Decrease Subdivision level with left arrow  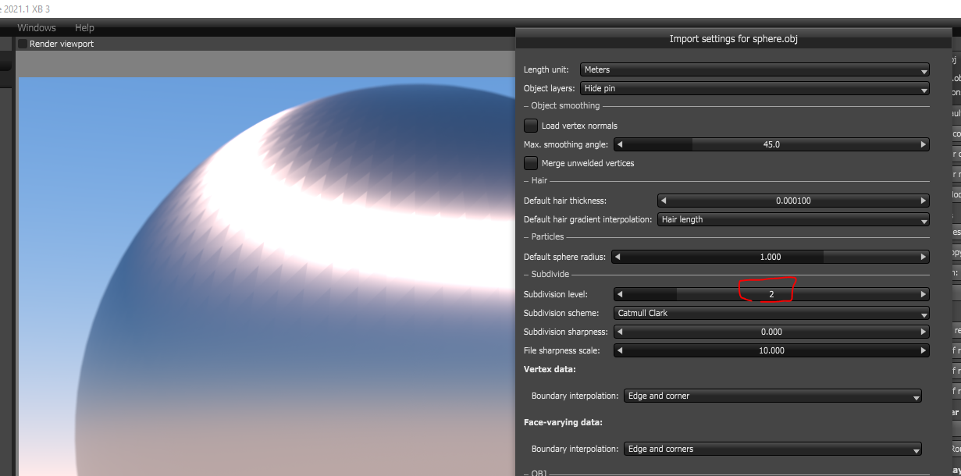click(618, 294)
